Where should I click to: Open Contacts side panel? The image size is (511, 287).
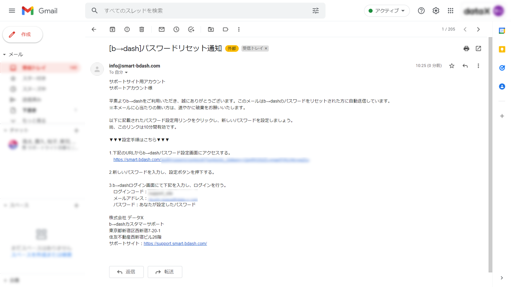click(x=502, y=86)
